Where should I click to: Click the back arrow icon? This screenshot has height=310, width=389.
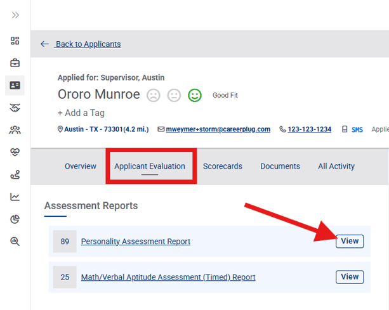[44, 44]
